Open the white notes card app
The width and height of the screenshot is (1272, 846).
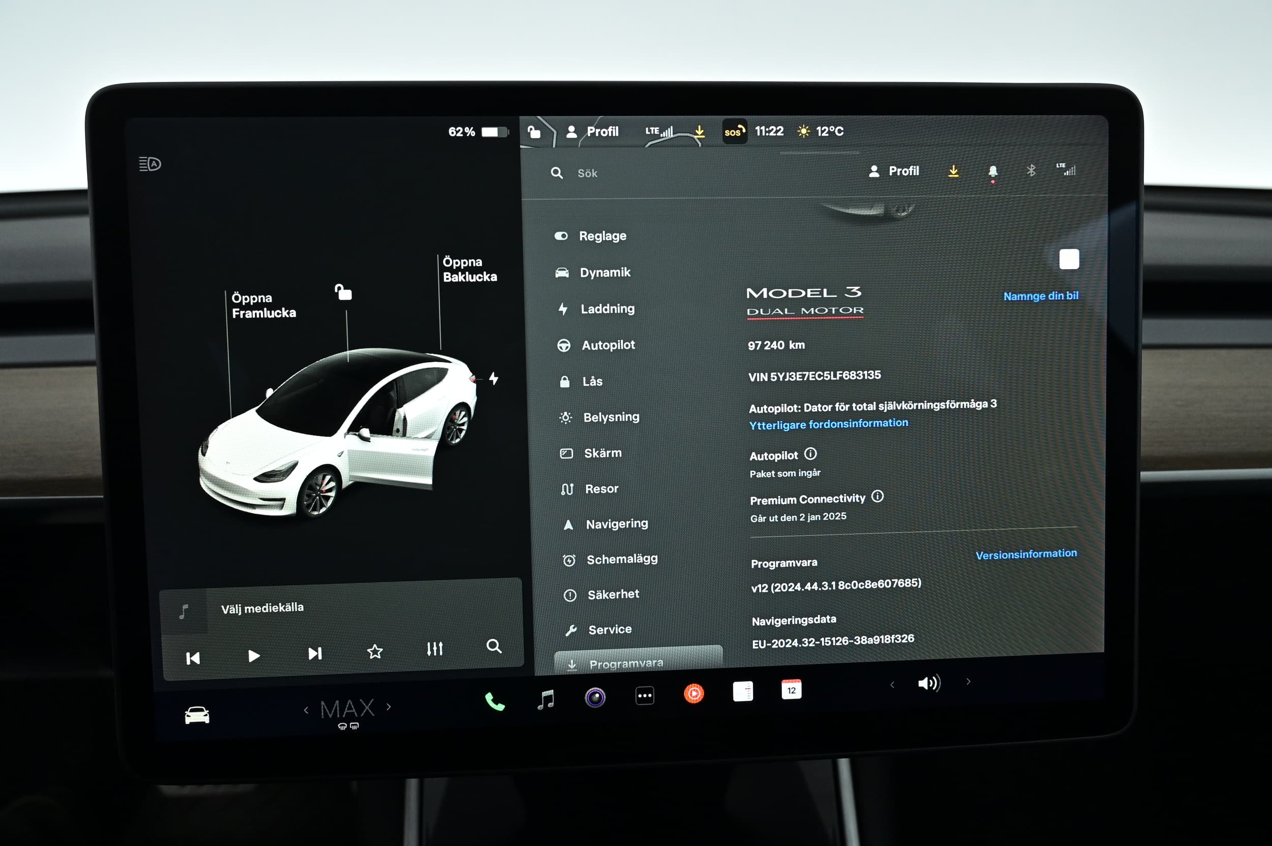click(x=742, y=692)
